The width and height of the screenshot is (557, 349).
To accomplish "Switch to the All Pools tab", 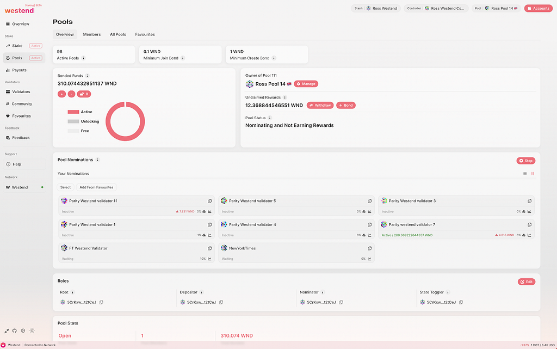I will [118, 34].
